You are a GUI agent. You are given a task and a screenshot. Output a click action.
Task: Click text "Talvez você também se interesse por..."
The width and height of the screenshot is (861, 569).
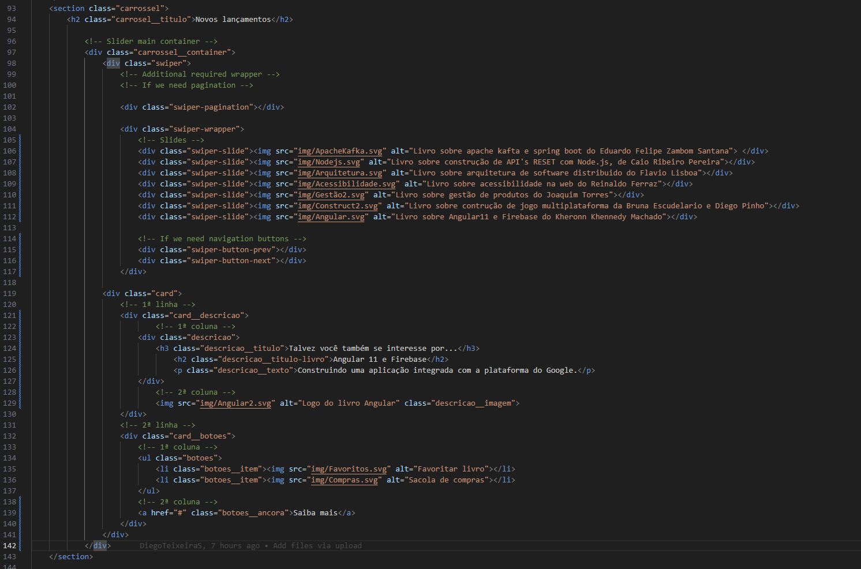pos(373,349)
